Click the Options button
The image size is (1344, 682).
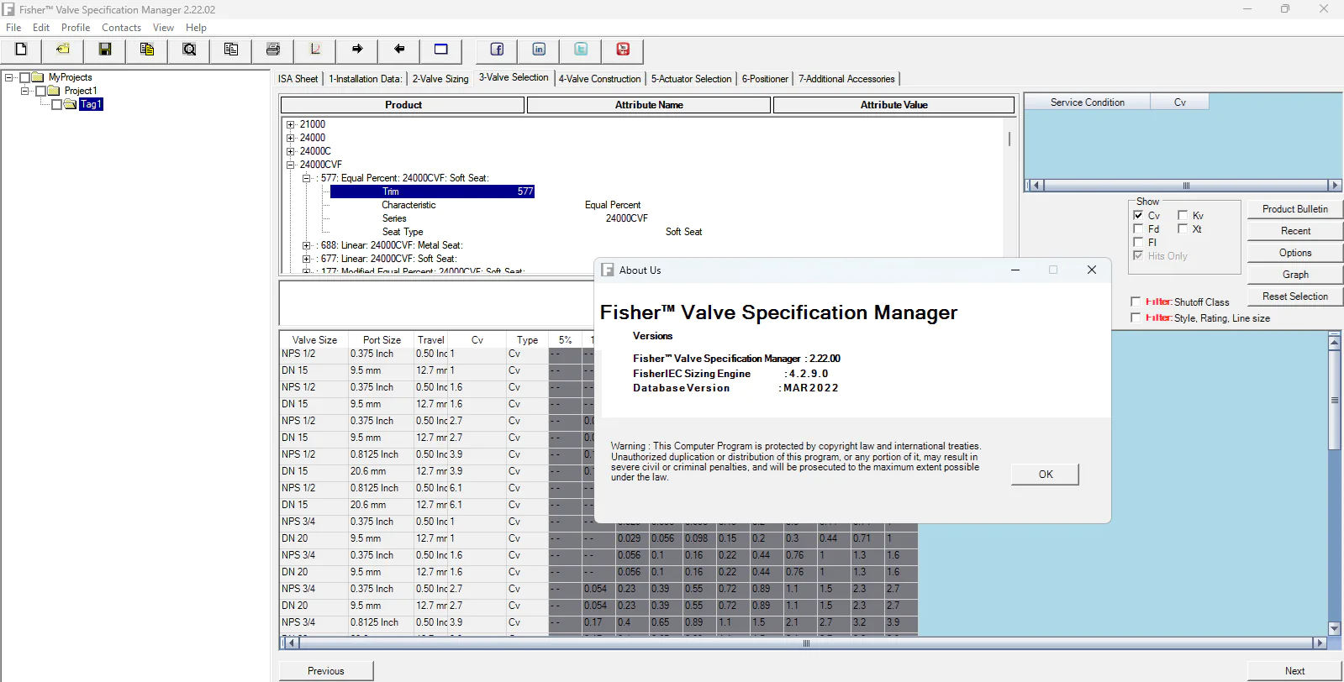[x=1294, y=253]
